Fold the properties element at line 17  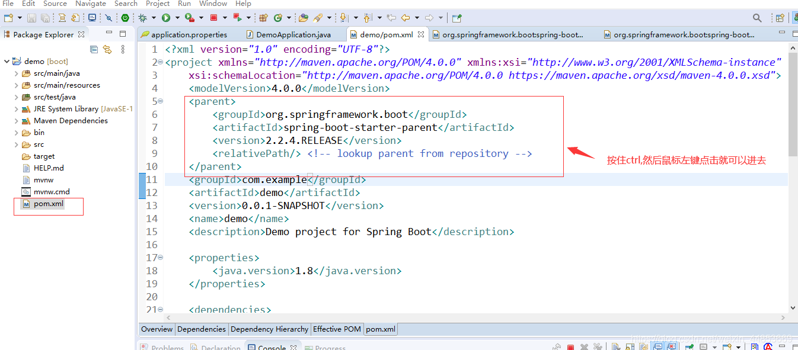pos(161,258)
